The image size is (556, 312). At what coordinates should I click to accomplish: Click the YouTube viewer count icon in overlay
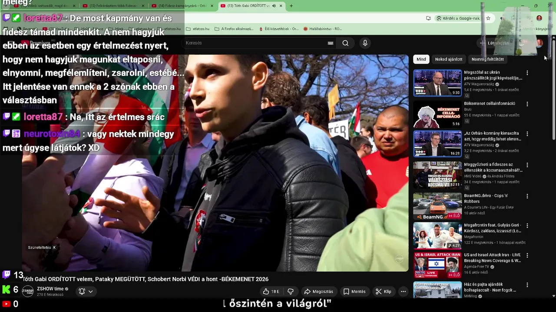coord(6,304)
